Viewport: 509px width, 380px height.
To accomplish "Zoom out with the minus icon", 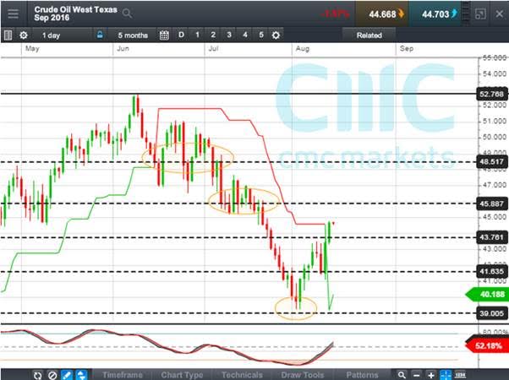I will [417, 375].
